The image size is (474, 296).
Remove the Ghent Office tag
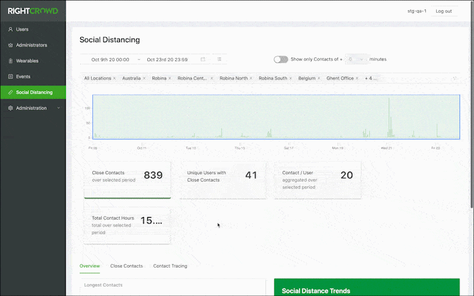[x=357, y=78]
